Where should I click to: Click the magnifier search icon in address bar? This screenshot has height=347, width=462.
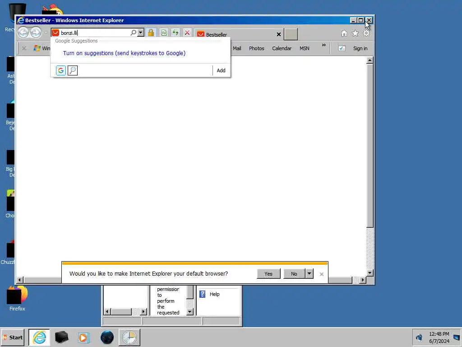pyautogui.click(x=133, y=33)
